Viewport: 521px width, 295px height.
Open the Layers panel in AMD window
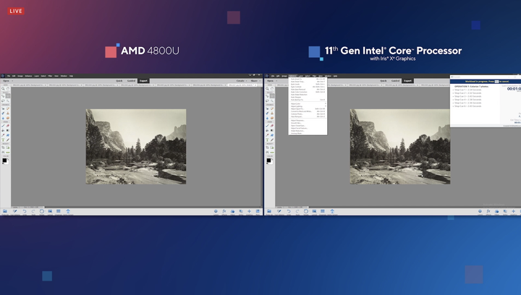click(216, 212)
